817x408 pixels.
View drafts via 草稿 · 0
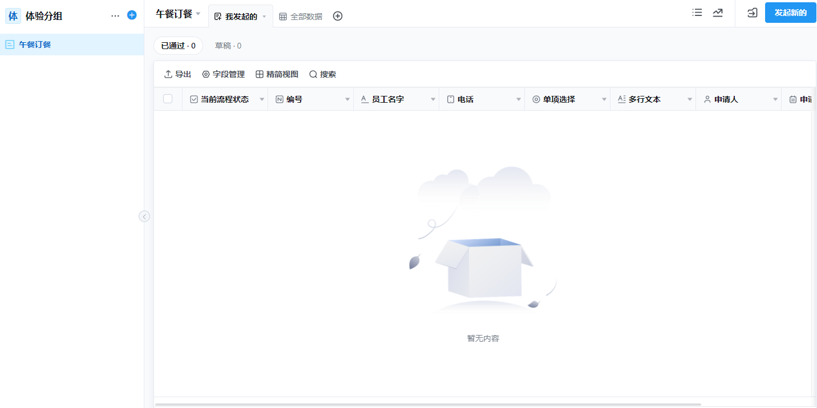tap(228, 45)
